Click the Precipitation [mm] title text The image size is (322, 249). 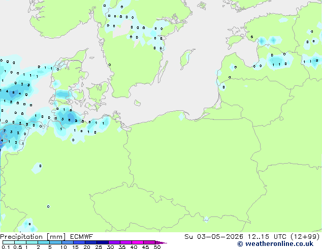click(x=33, y=237)
